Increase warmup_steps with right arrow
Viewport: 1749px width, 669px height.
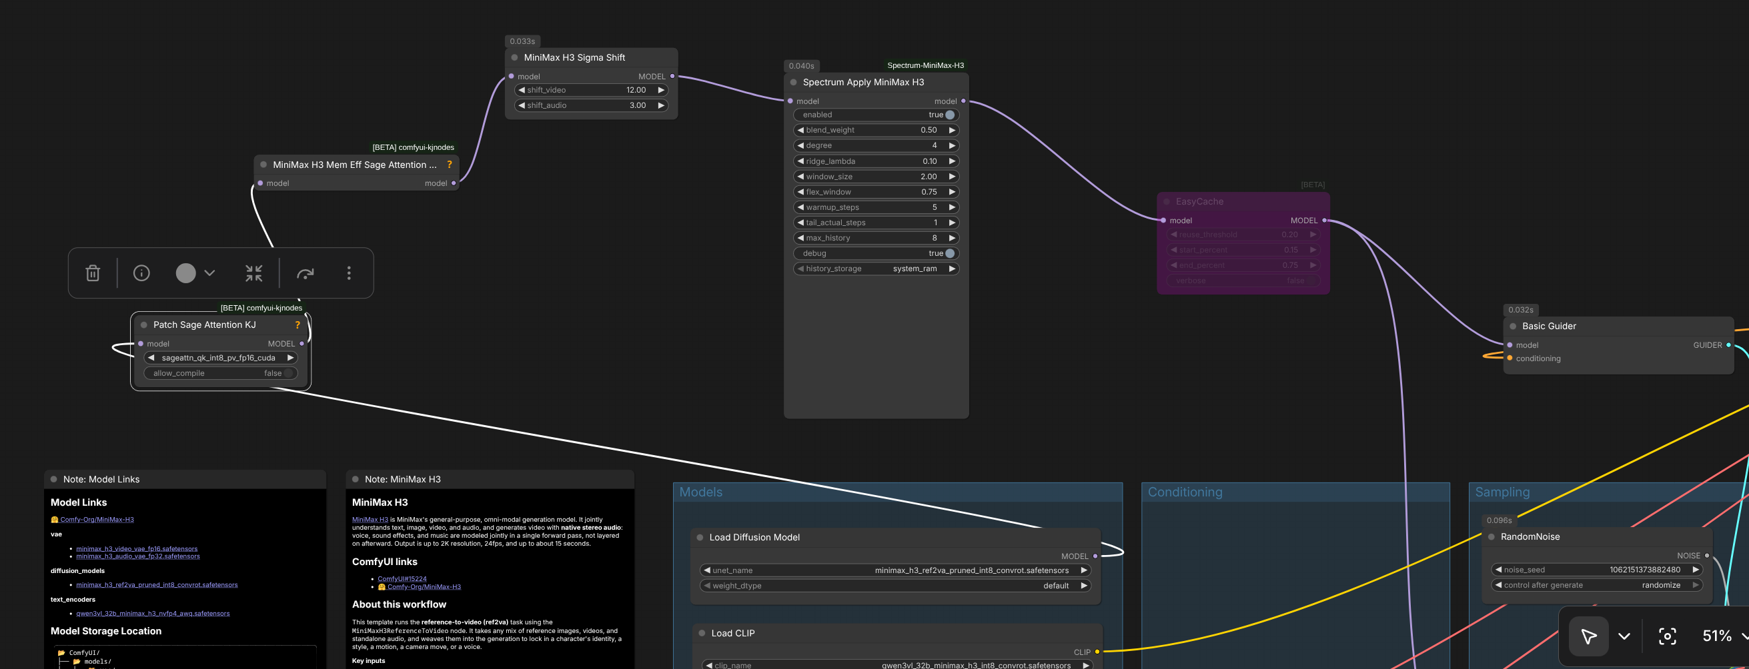point(952,207)
